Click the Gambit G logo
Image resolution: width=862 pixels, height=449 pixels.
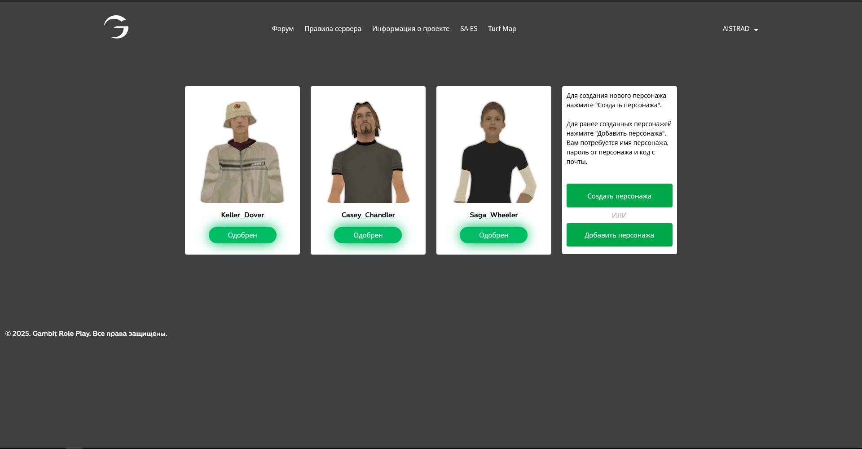click(x=116, y=27)
